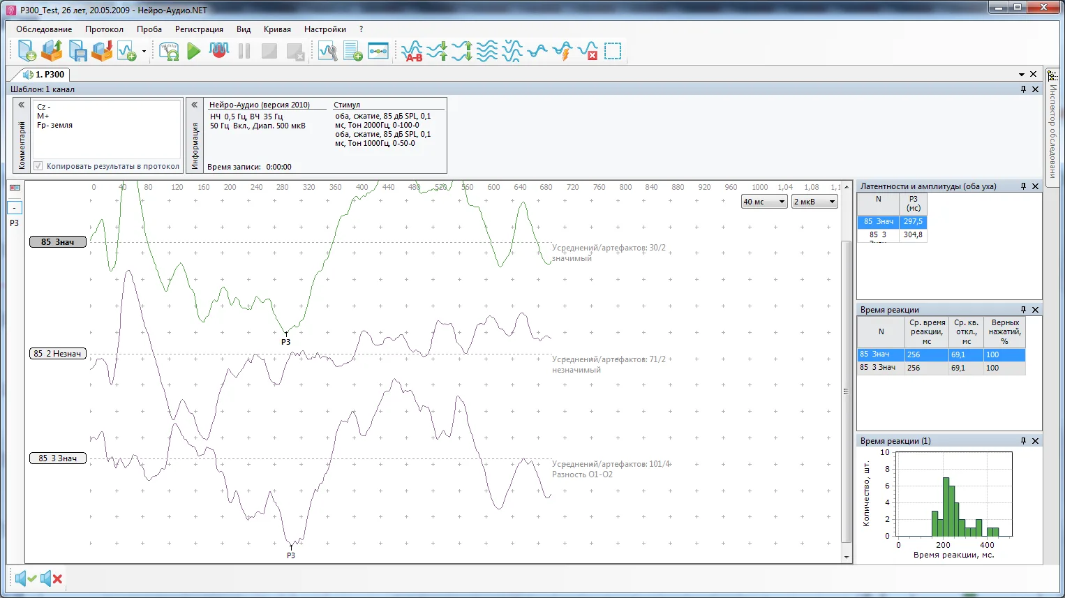Open the 40 мс time scale dropdown

point(764,202)
